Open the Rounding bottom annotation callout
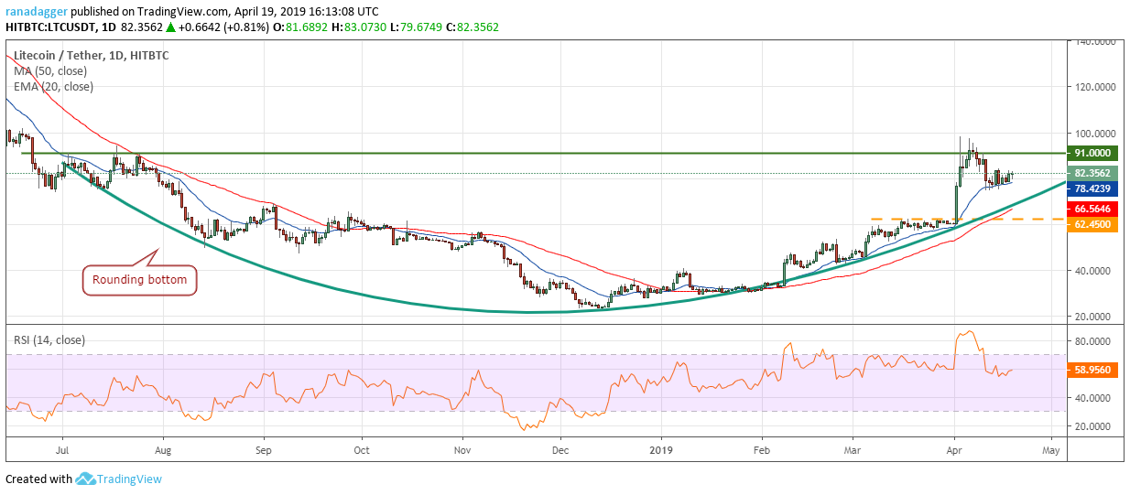Screen dimensions: 1130x495 141,280
